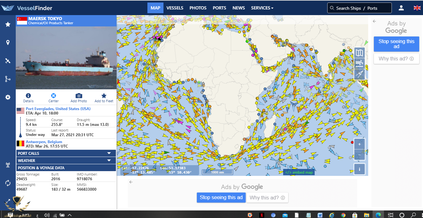423x218 pixels.
Task: Add MAERSK TOKYO to fleet
Action: [x=104, y=96]
